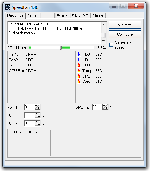Click the log scrollbar down arrow
This screenshot has width=150, height=171.
coord(104,41)
